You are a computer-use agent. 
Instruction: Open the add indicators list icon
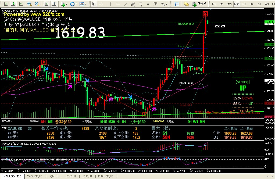[63, 4]
